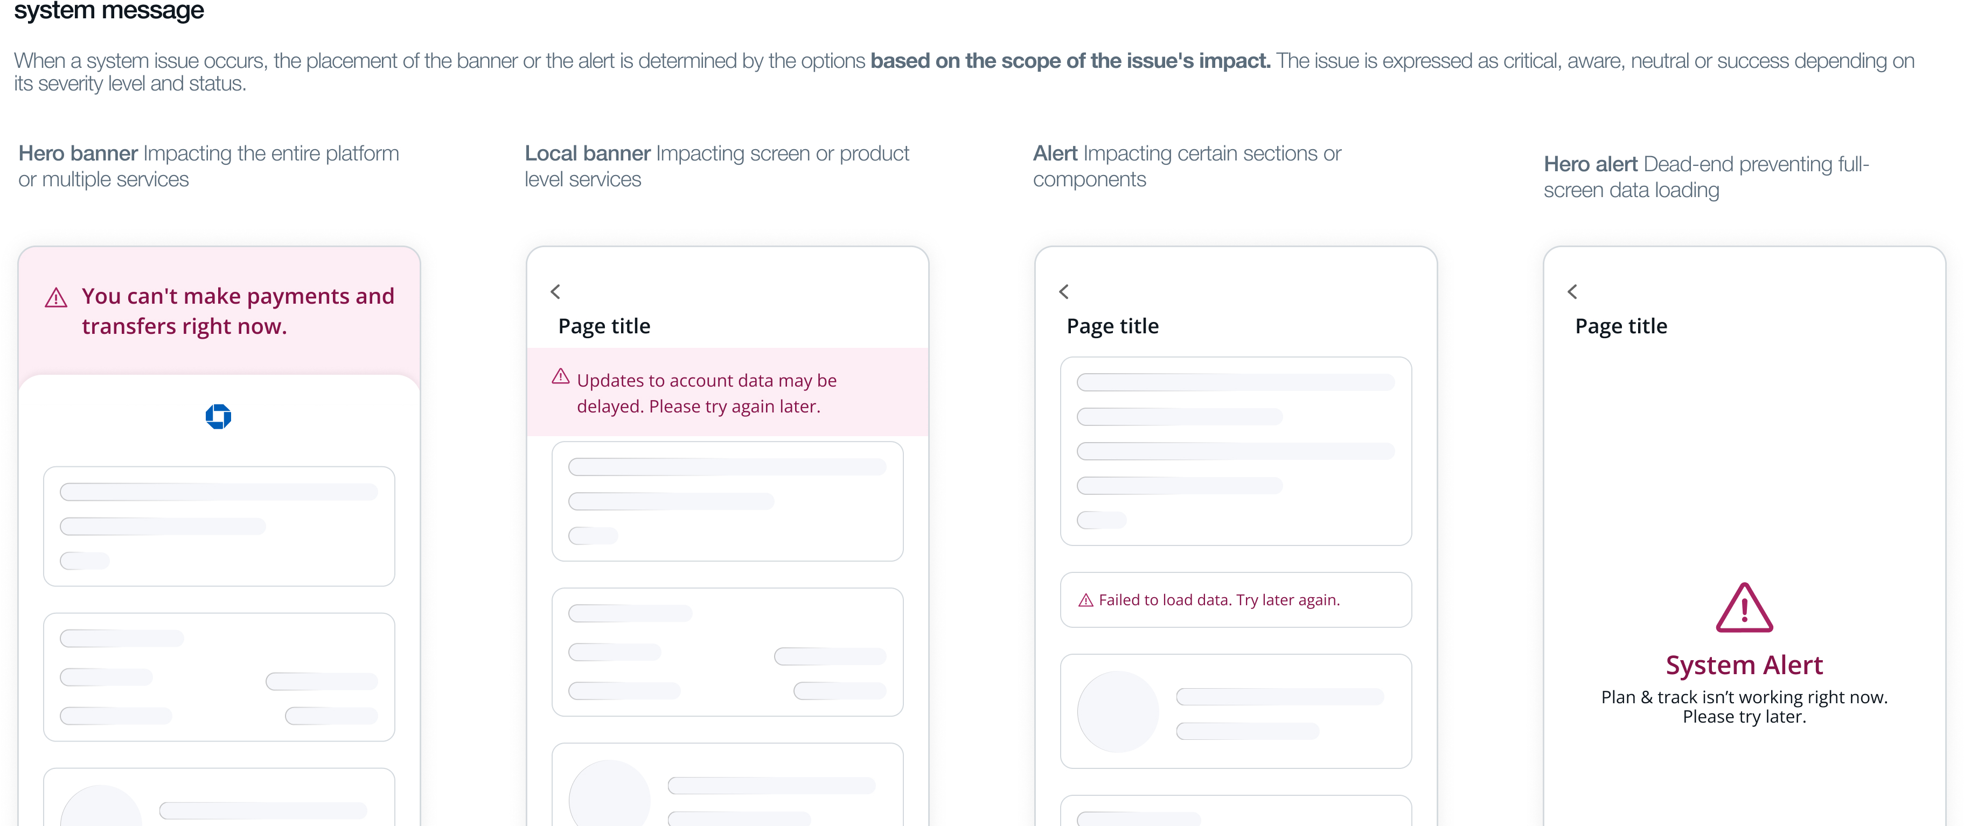The width and height of the screenshot is (1964, 826).
Task: Click the "Failed to load data. Try later again." alert
Action: tap(1218, 600)
